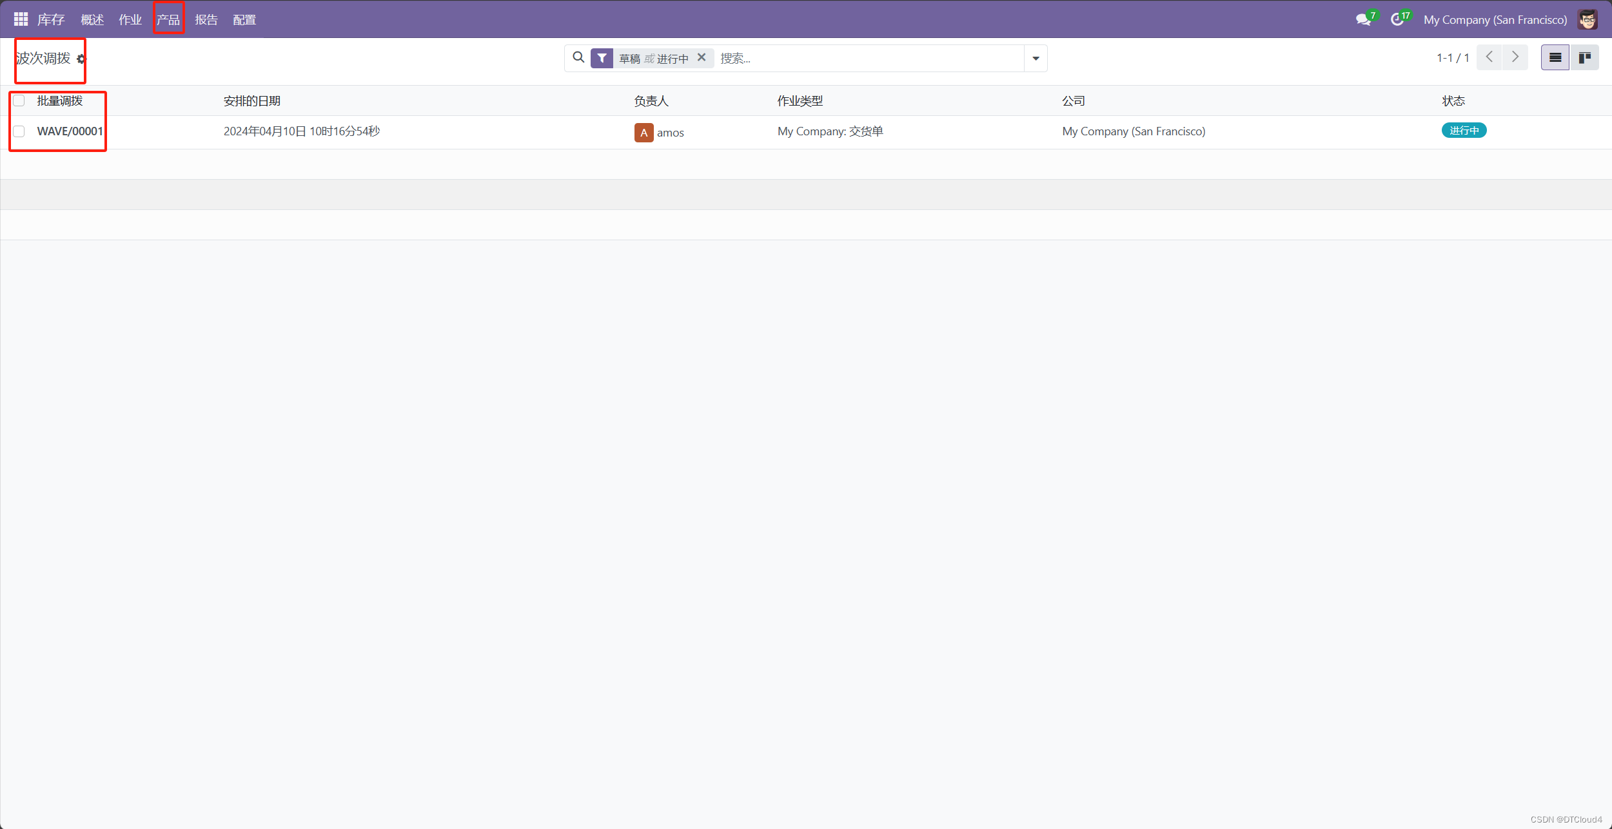Image resolution: width=1612 pixels, height=829 pixels.
Task: Toggle the select-all header checkbox
Action: pyautogui.click(x=19, y=100)
